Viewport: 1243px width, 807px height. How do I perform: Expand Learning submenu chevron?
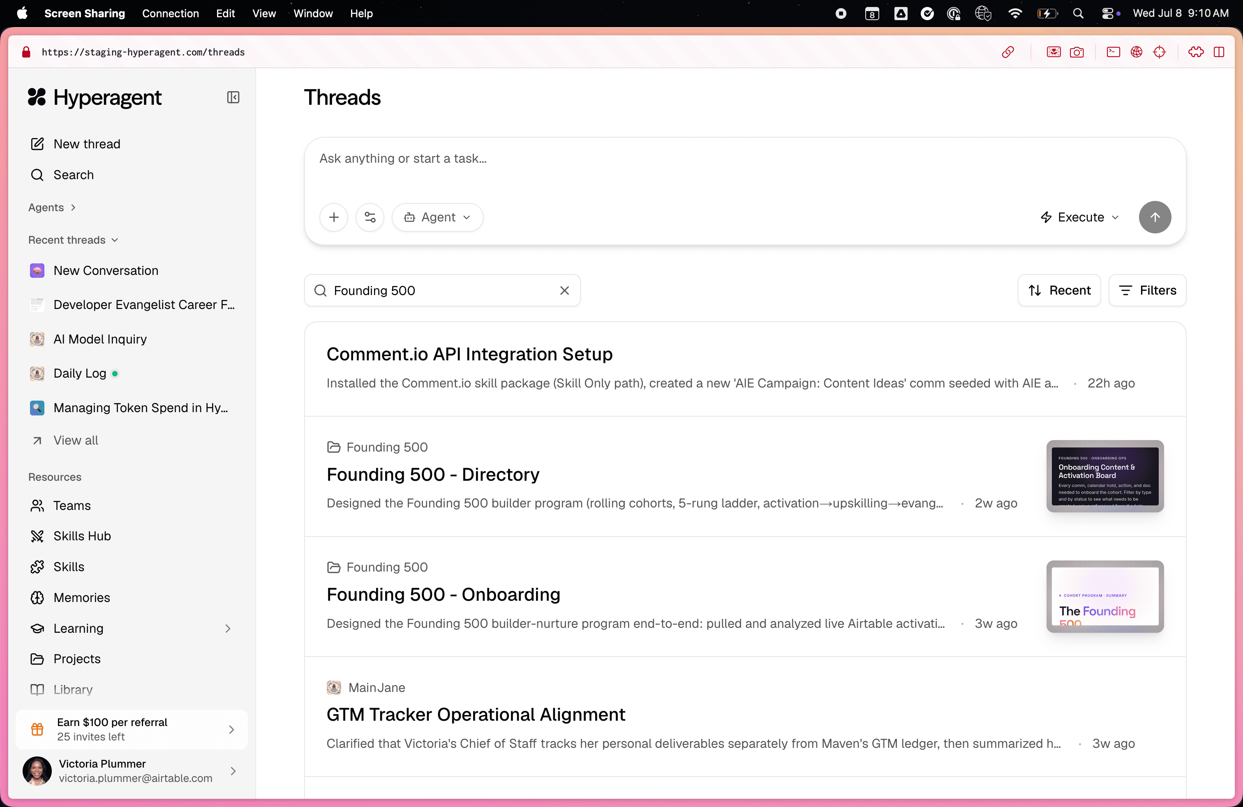[x=228, y=629]
